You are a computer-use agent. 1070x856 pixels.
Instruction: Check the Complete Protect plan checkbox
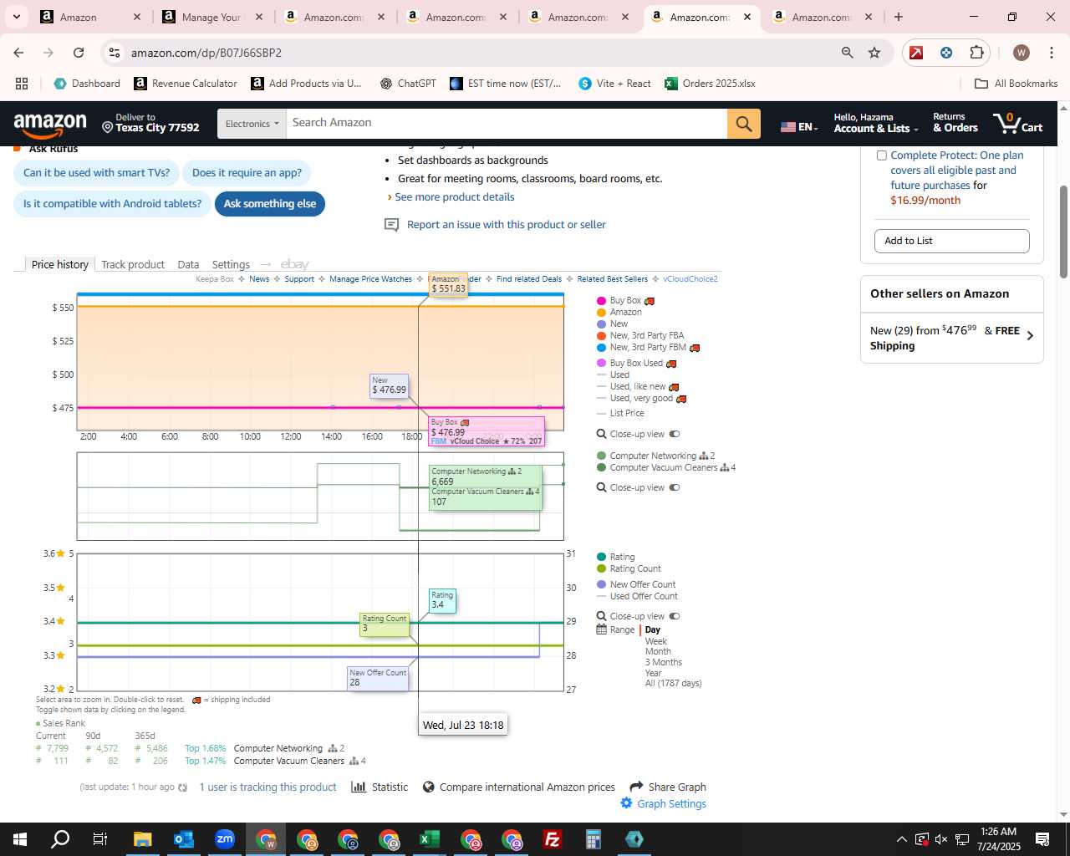tap(881, 155)
